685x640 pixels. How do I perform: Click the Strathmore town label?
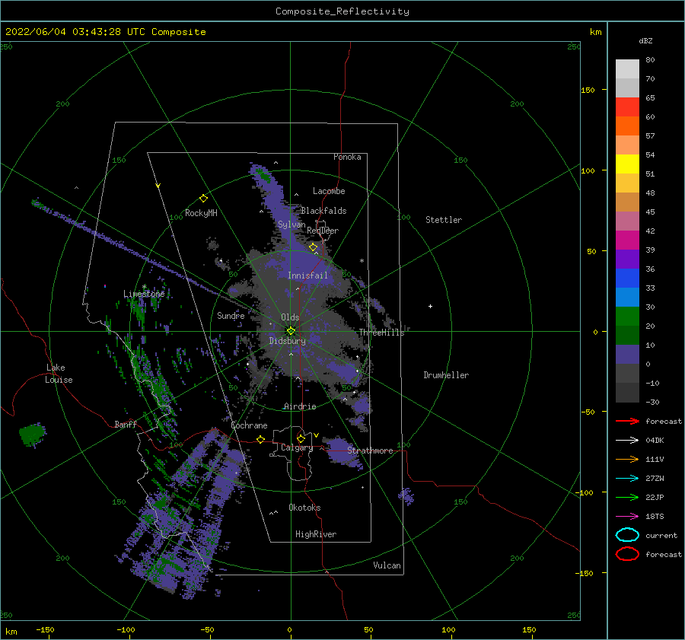[x=370, y=451]
